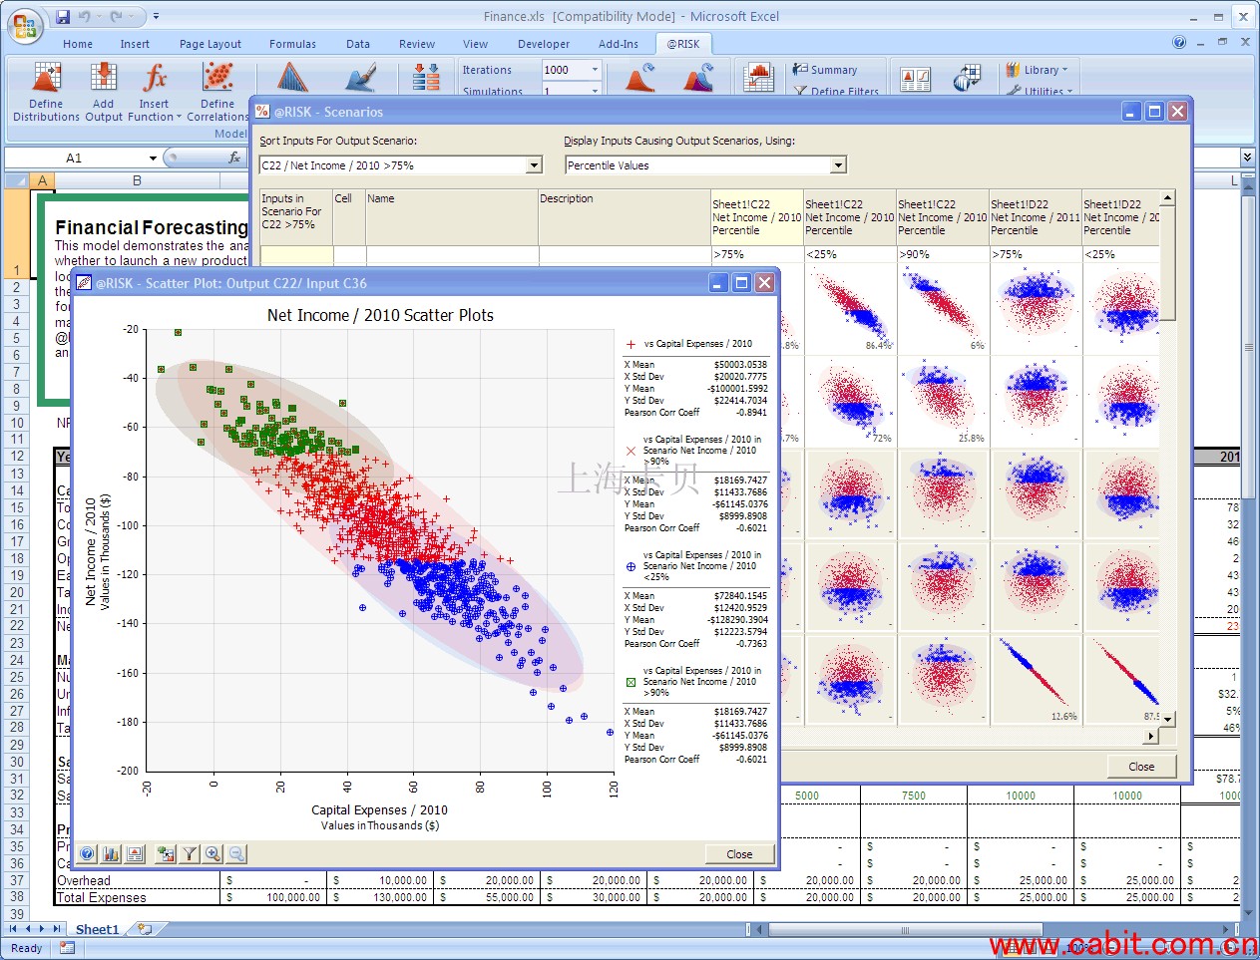The width and height of the screenshot is (1260, 960).
Task: Click the Office button orb
Action: pyautogui.click(x=24, y=27)
